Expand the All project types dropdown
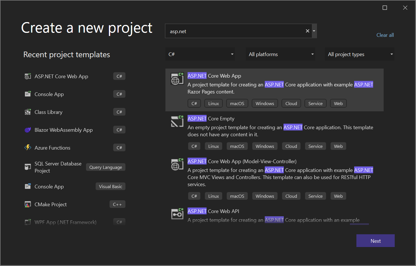 click(x=359, y=54)
